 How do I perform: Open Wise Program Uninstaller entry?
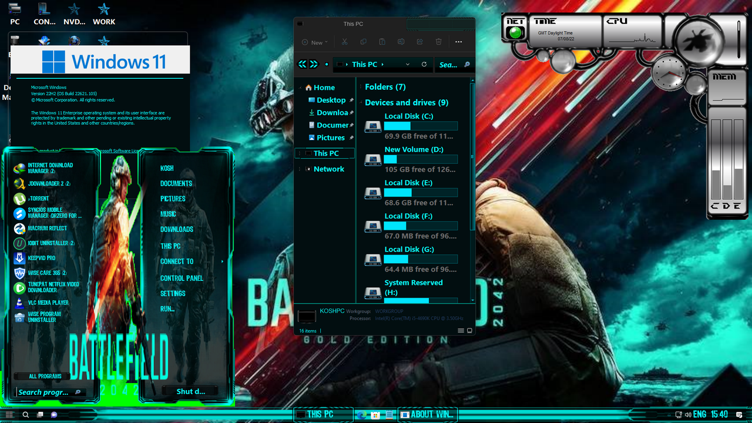37,317
